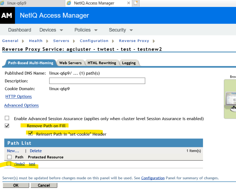236x190 pixels.
Task: Click the browser computer diagram thumbnail
Action: [230, 99]
